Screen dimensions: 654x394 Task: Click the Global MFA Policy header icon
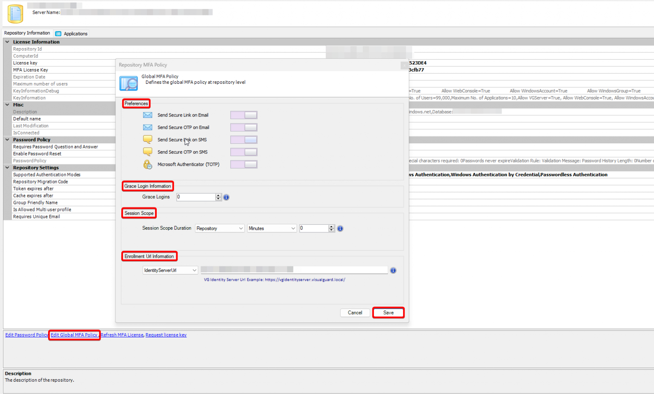coord(128,83)
